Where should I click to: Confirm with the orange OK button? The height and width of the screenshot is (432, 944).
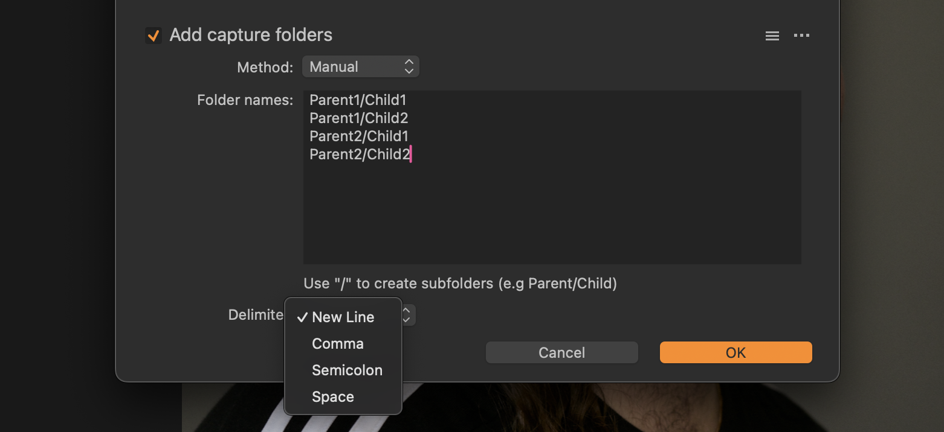click(735, 352)
